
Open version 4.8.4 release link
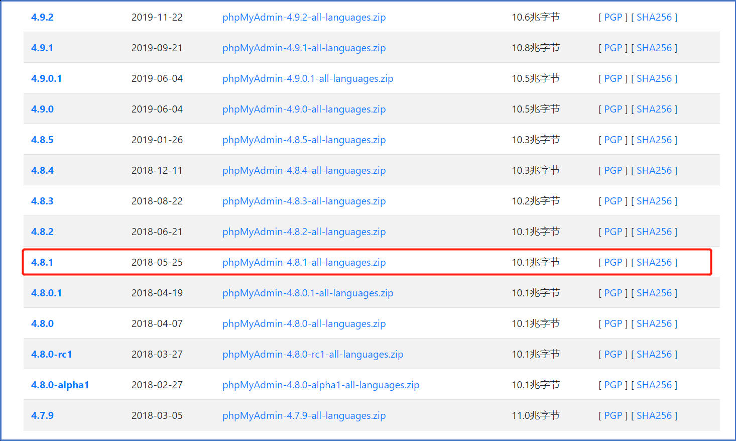[x=42, y=170]
